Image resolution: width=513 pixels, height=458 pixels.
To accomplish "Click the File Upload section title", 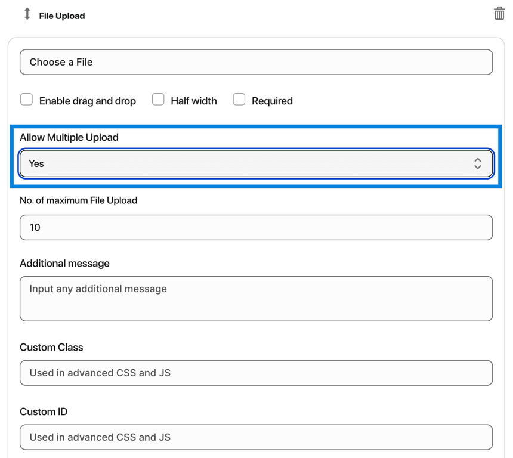I will (62, 16).
